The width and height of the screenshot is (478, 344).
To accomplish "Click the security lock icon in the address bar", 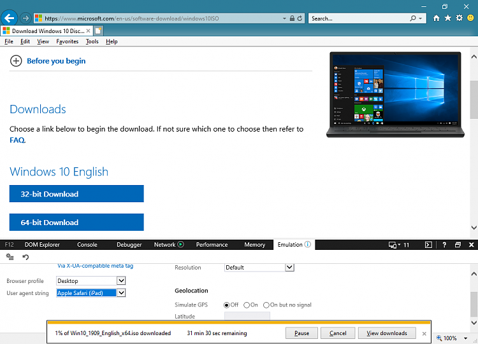I will click(292, 18).
